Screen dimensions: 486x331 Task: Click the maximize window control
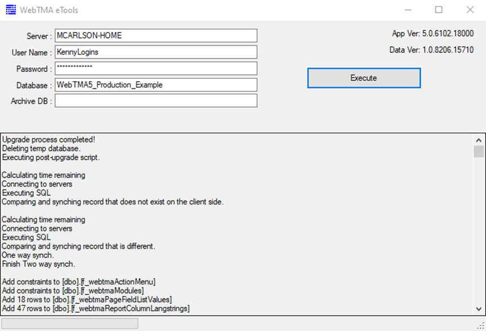click(439, 10)
